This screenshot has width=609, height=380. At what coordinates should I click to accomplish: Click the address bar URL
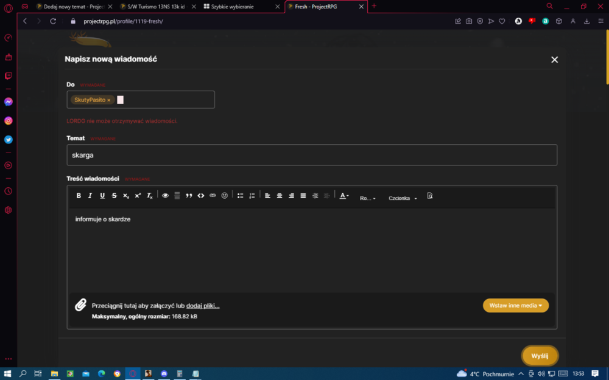(123, 21)
